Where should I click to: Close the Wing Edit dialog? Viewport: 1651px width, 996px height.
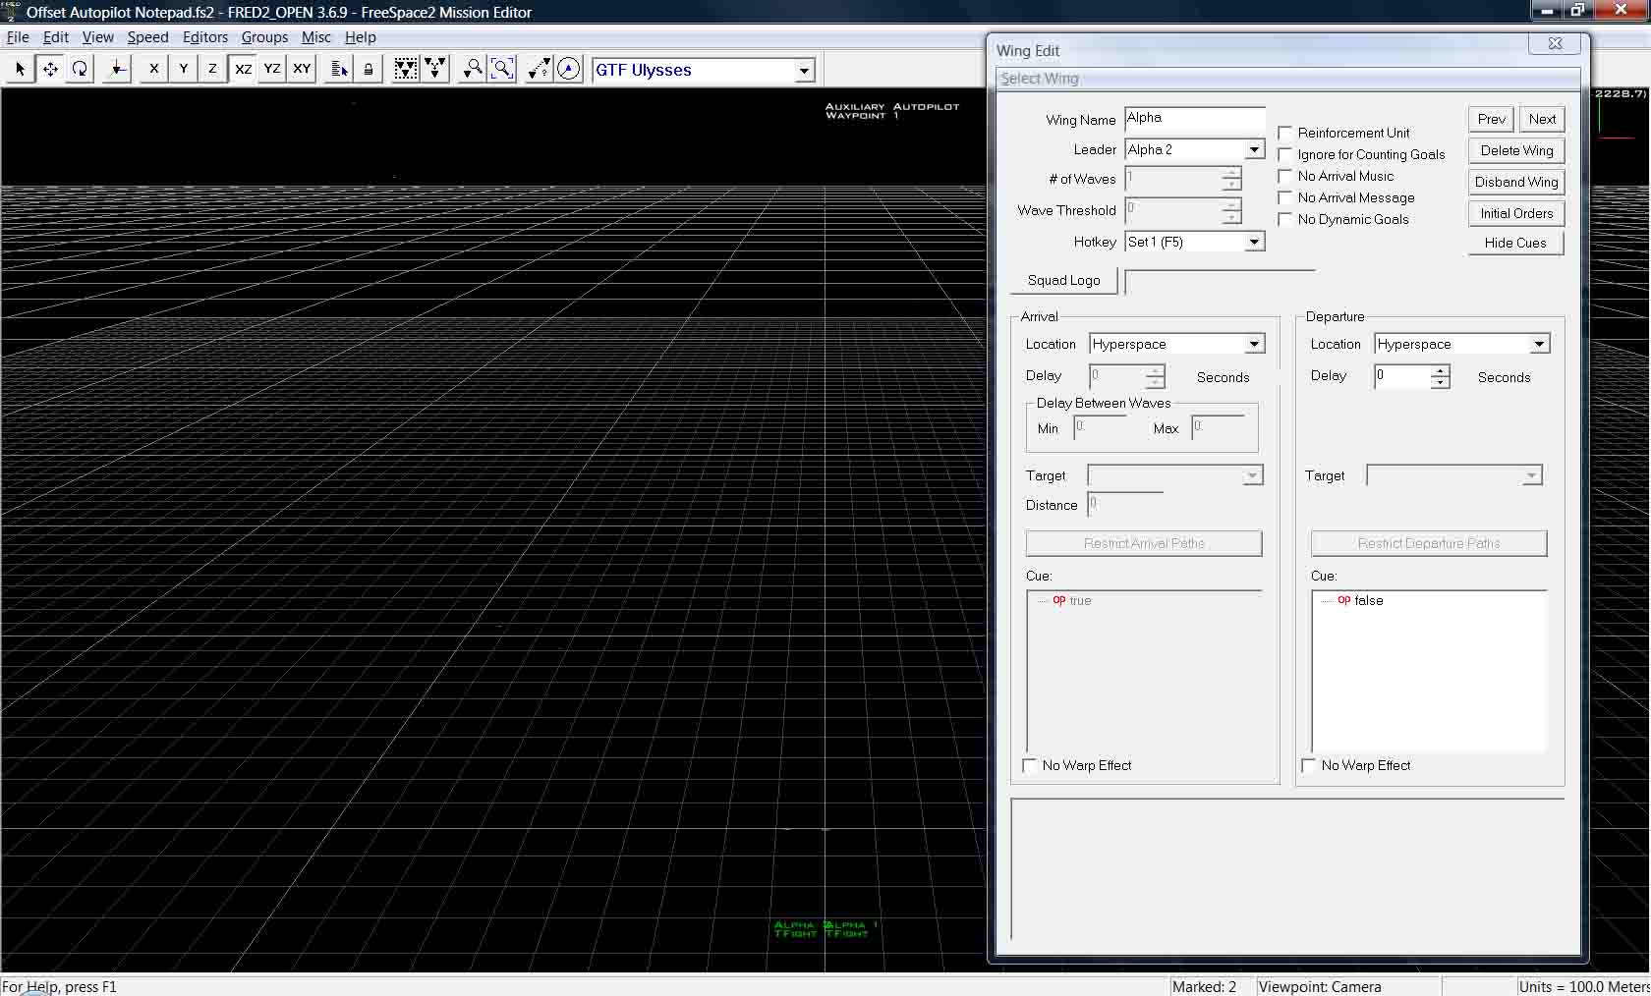click(1555, 43)
